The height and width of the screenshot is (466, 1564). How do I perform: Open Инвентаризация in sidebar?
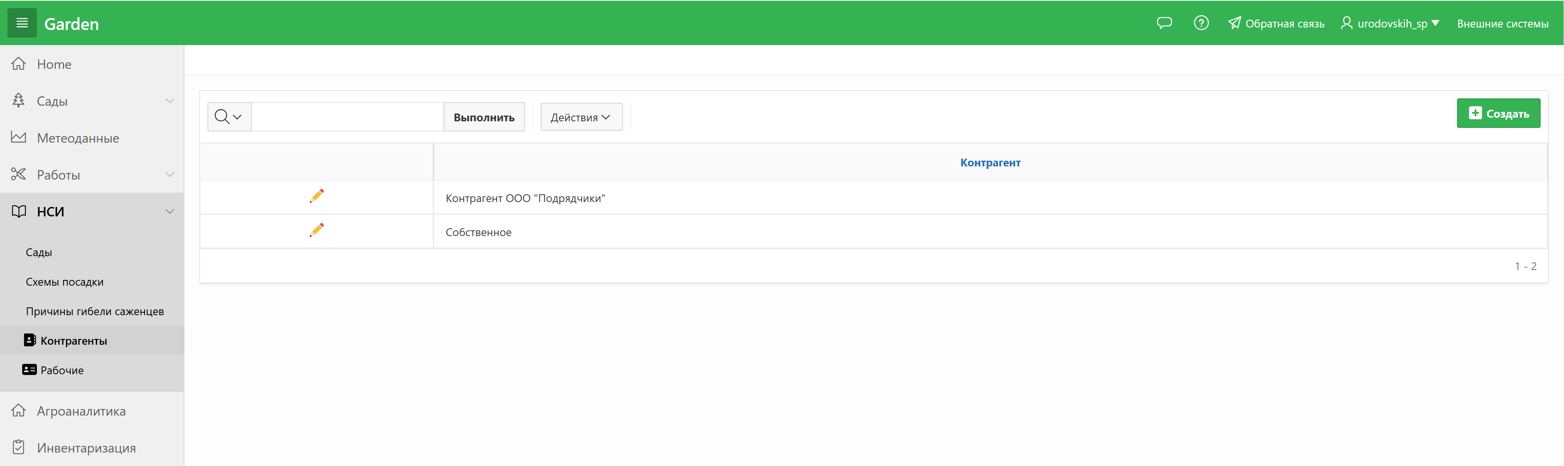(x=86, y=448)
